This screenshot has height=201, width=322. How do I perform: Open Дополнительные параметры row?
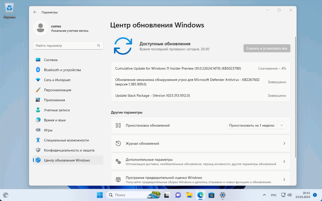[x=201, y=162]
